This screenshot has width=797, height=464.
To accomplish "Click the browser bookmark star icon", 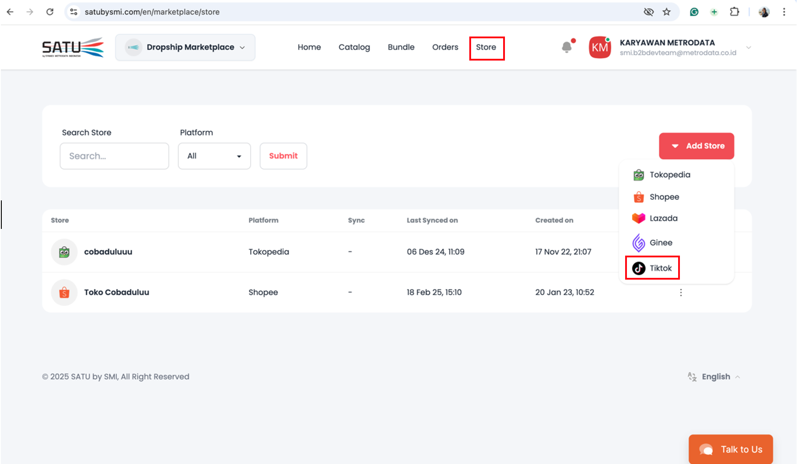I will coord(667,12).
